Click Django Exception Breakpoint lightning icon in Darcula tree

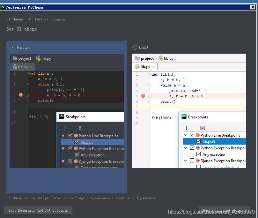(x=76, y=161)
